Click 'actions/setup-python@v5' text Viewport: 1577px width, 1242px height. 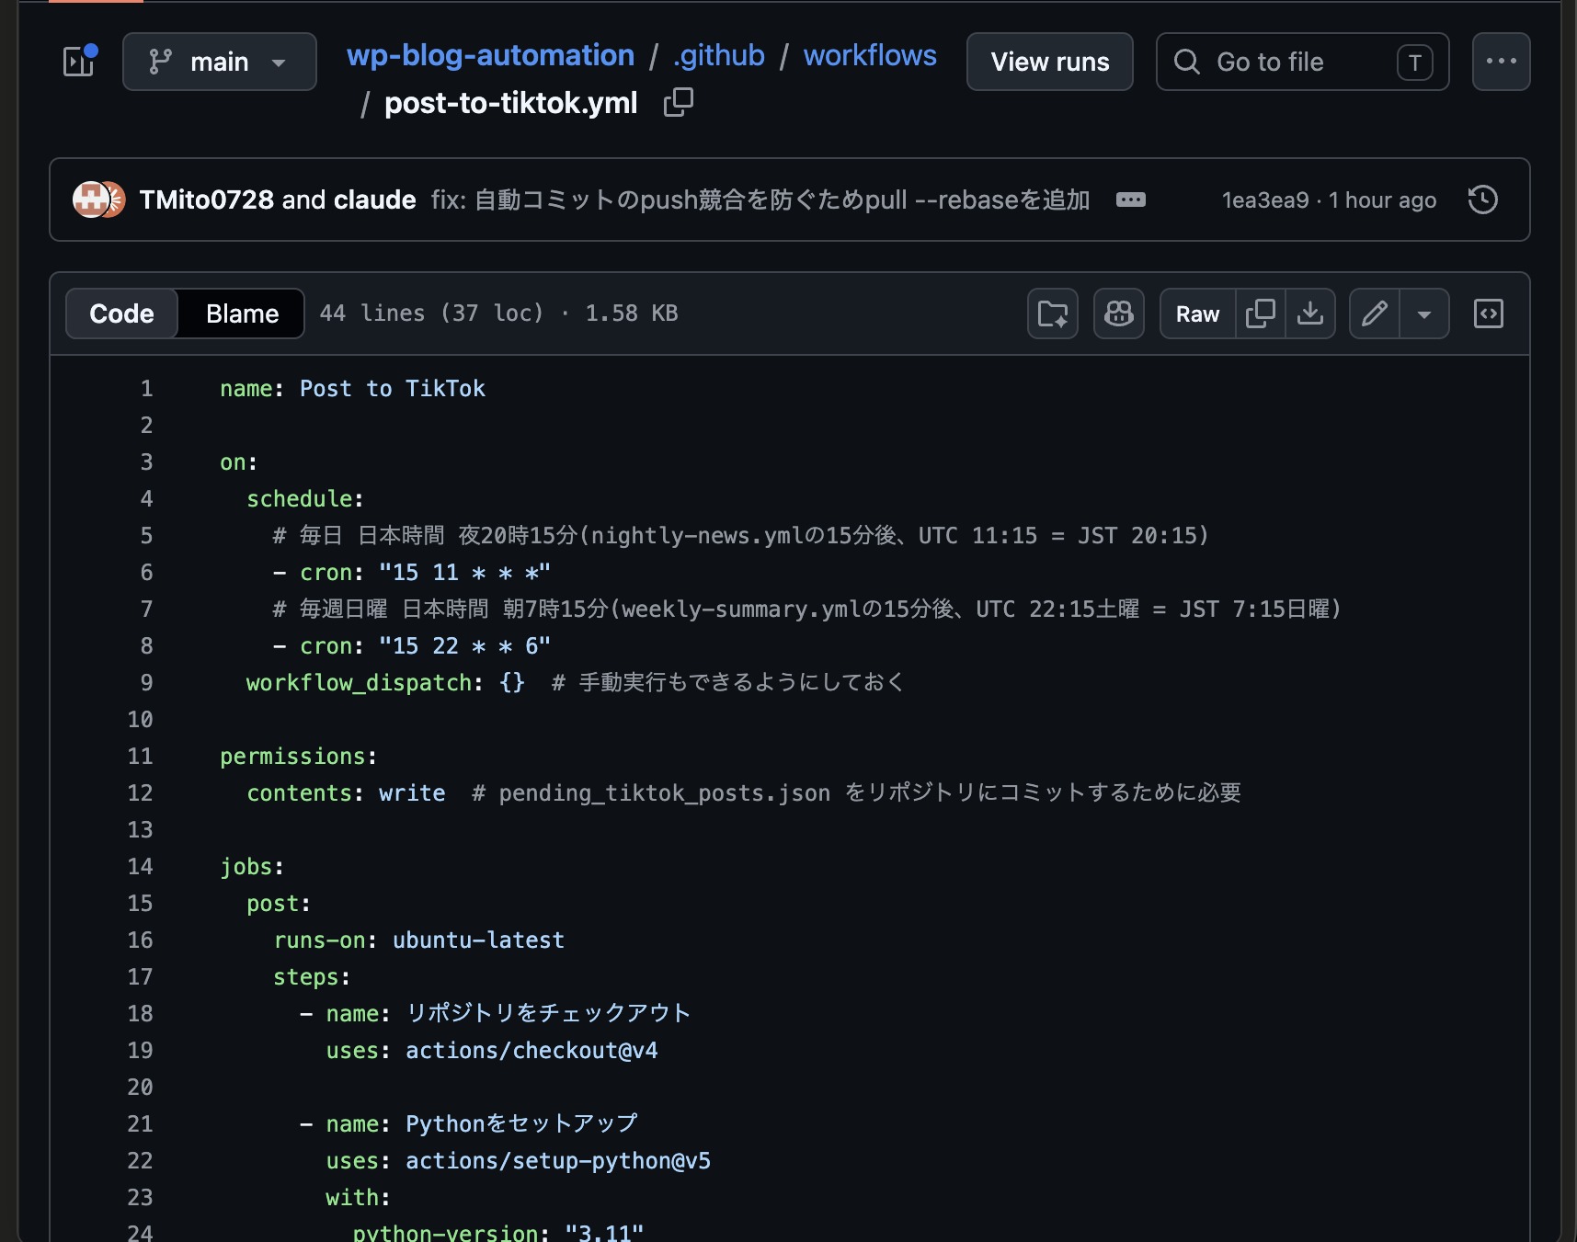[x=558, y=1160]
